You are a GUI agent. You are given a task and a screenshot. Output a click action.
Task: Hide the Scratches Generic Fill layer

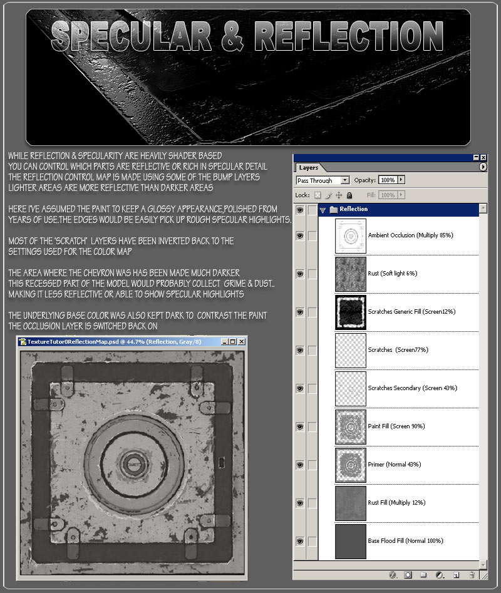pyautogui.click(x=300, y=312)
